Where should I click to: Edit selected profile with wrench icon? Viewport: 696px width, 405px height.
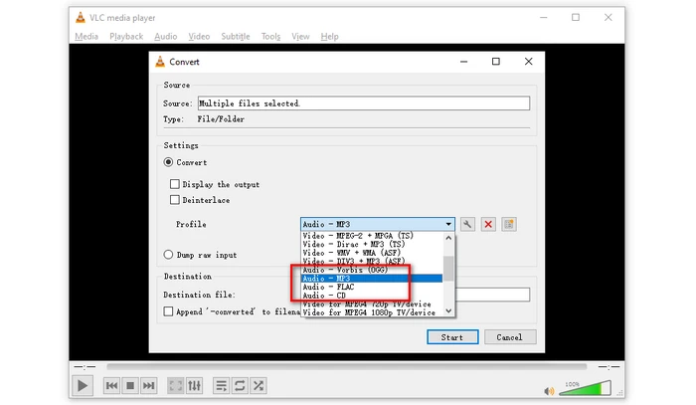coord(467,225)
